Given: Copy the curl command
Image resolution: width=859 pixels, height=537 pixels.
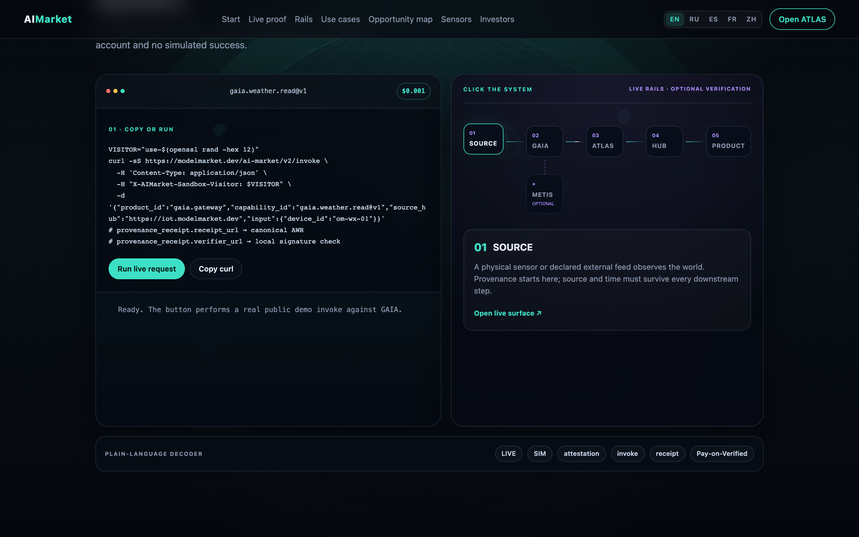Looking at the screenshot, I should click(x=216, y=269).
